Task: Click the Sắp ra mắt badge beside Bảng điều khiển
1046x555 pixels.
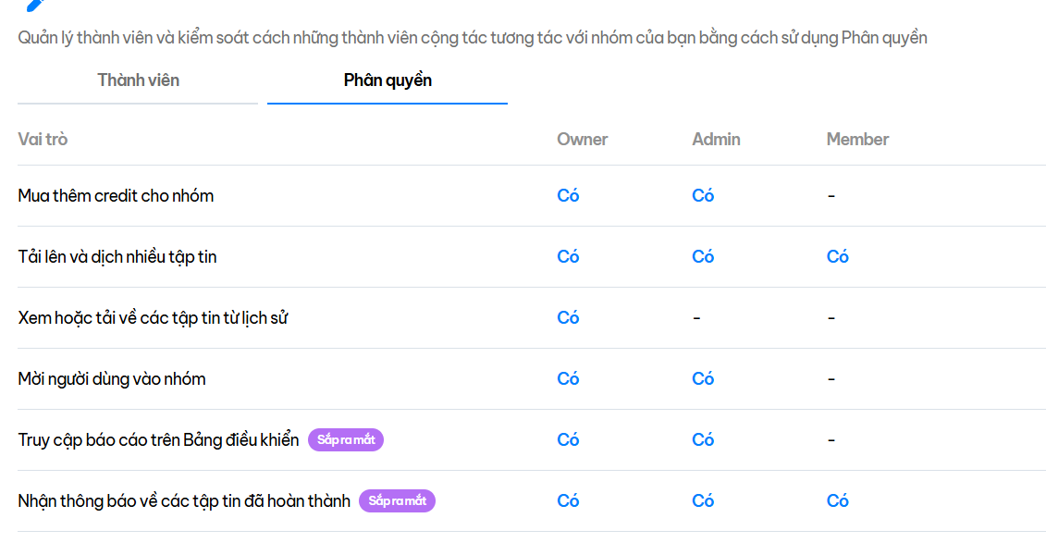Action: click(x=346, y=439)
